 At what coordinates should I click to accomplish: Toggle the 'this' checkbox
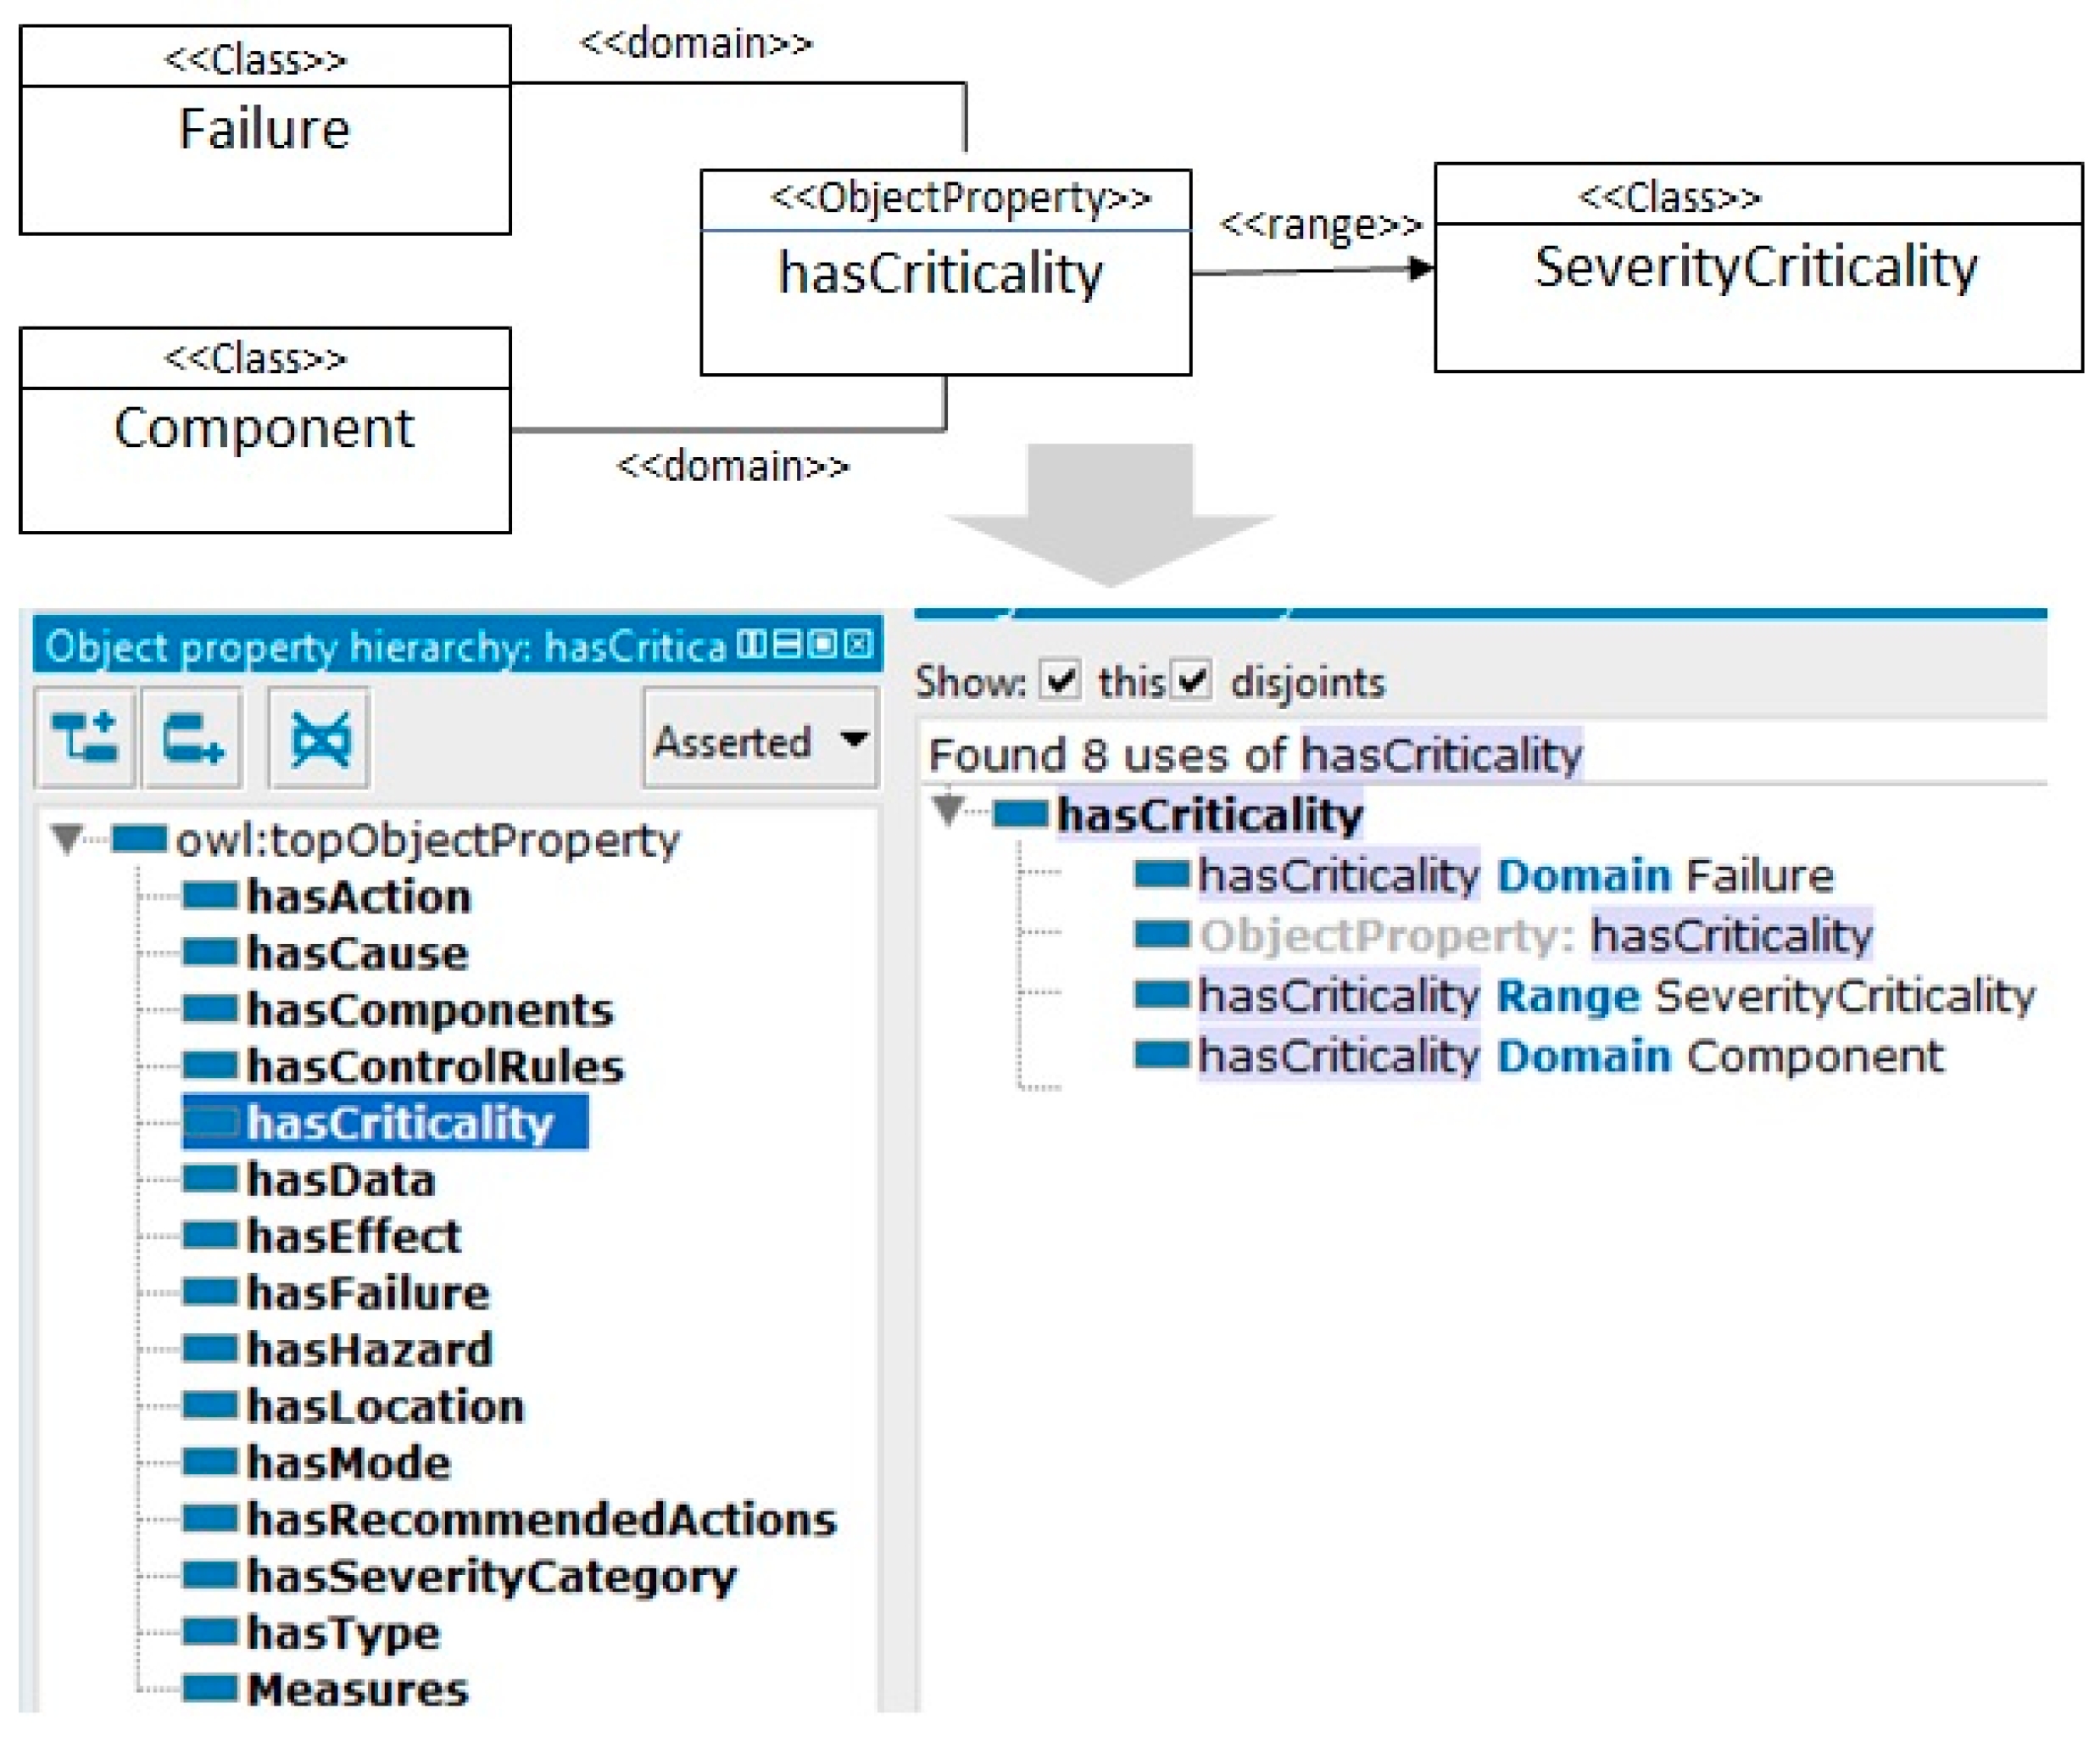(1060, 681)
